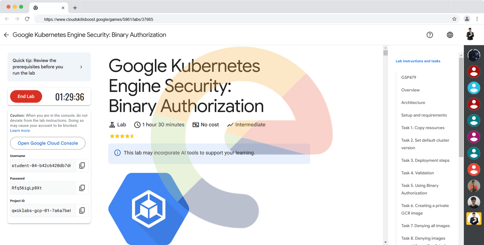Open the help question mark icon
The height and width of the screenshot is (245, 484).
click(430, 35)
